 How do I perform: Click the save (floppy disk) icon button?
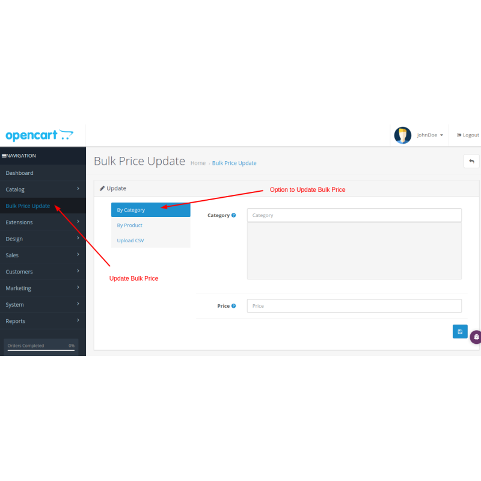coord(459,331)
